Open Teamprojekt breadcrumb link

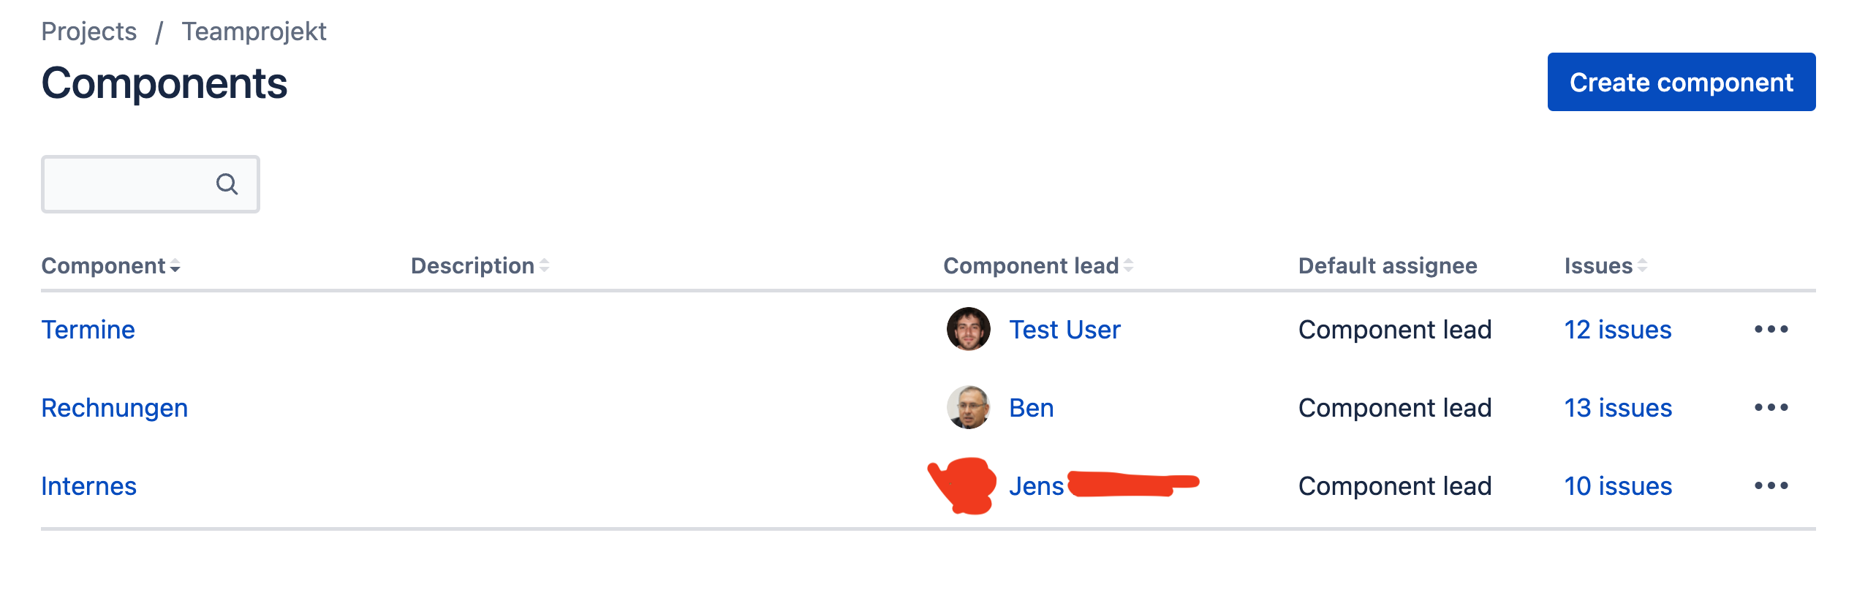[254, 31]
